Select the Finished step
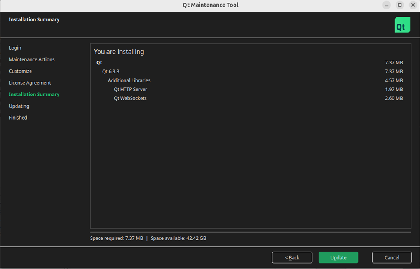 tap(18, 118)
